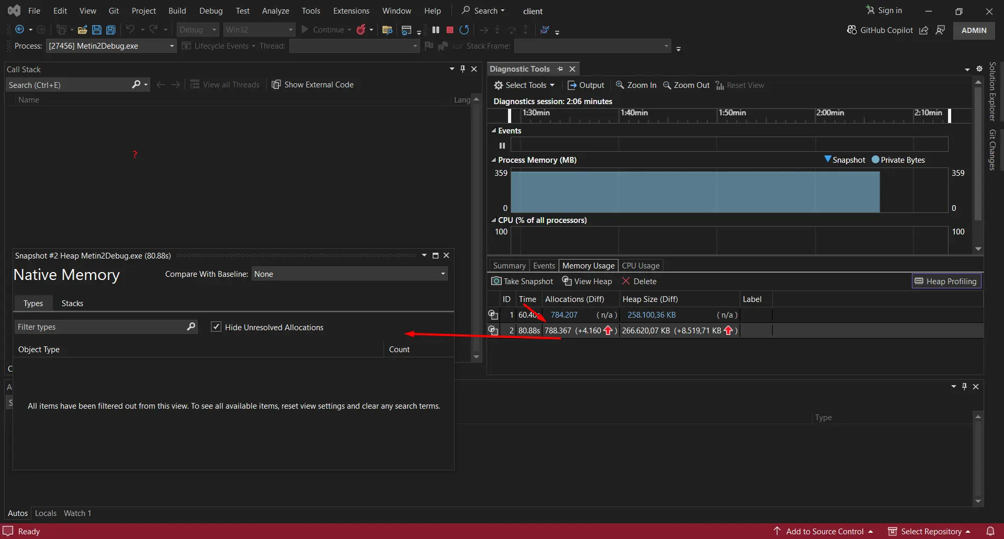The width and height of the screenshot is (1004, 539).
Task: Click the Zoom In button in Diagnostic Tools
Action: [635, 85]
